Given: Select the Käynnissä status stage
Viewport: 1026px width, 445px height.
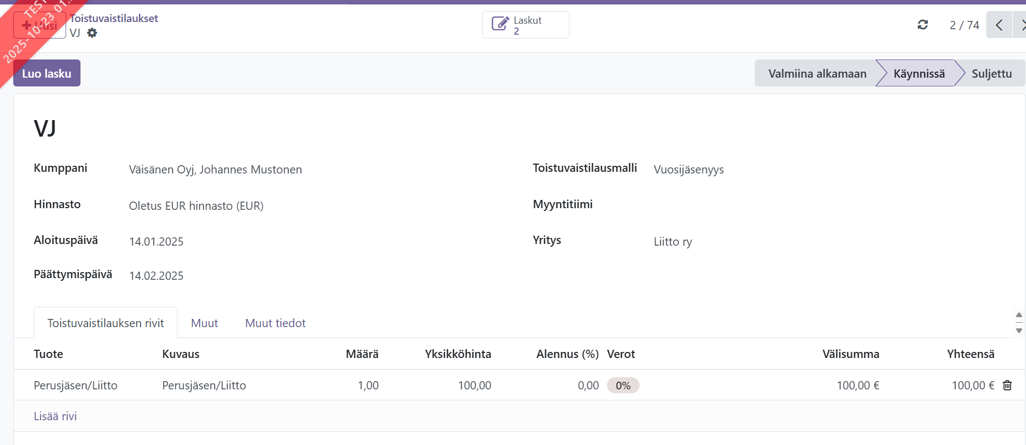Looking at the screenshot, I should click(x=918, y=73).
